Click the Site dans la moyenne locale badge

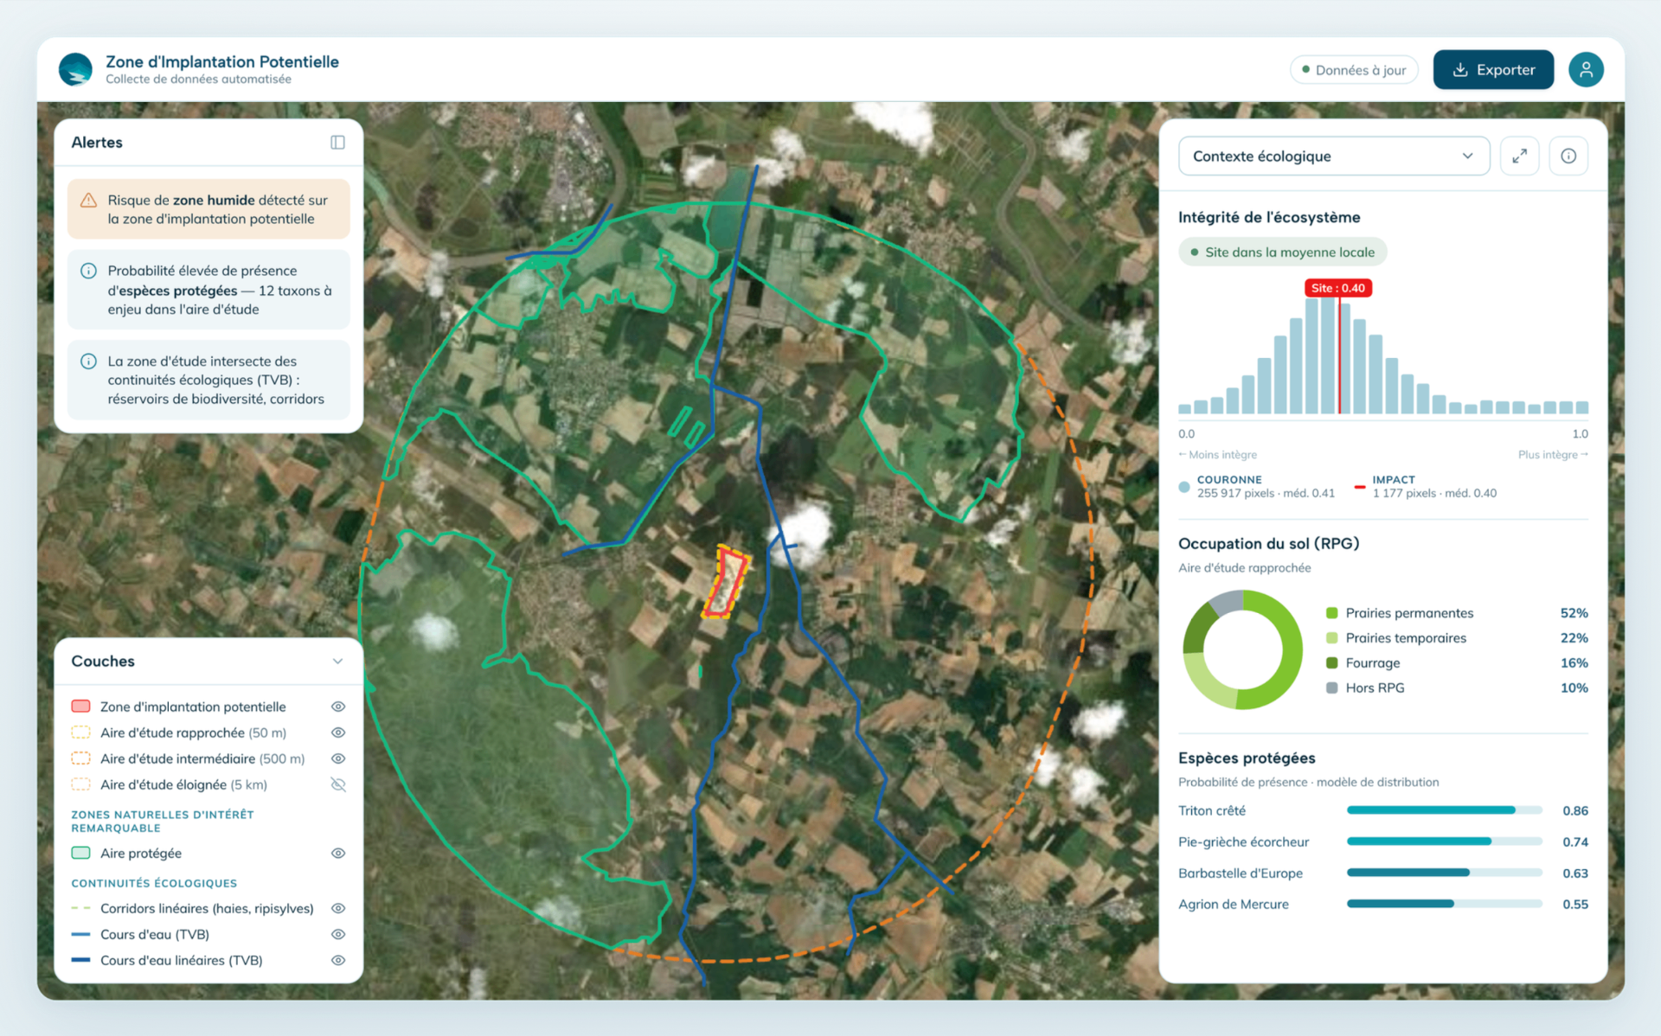pos(1282,252)
